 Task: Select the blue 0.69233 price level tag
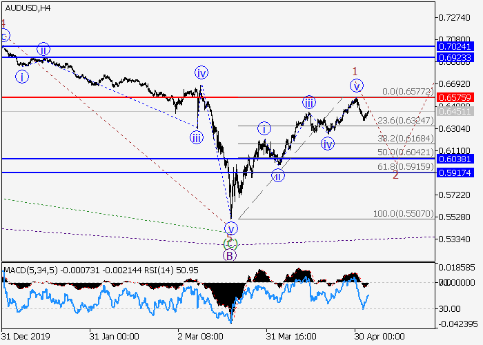(454, 57)
